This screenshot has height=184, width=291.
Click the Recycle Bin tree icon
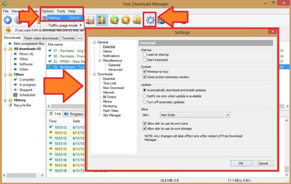pos(11,105)
